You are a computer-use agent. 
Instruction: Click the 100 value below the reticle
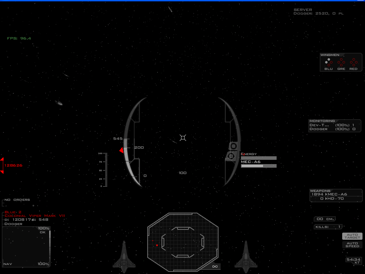coord(183,173)
